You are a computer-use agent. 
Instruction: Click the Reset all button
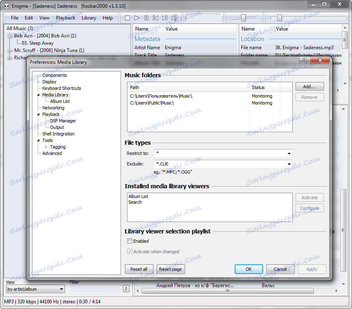coord(139,269)
